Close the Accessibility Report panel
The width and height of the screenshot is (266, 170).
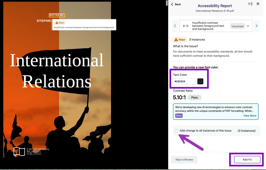click(x=258, y=4)
